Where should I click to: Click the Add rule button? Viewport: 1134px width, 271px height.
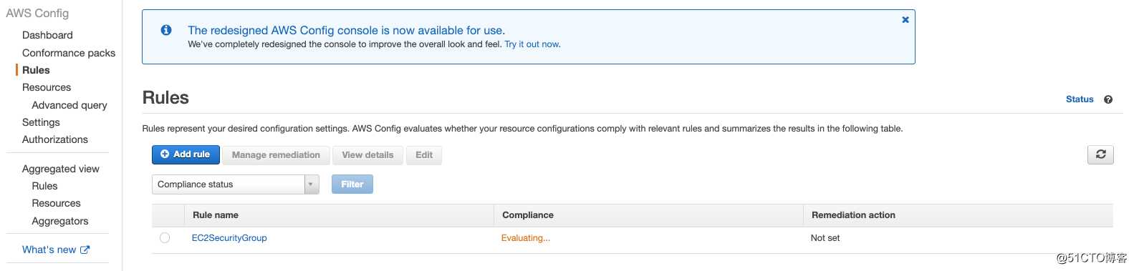(x=186, y=154)
